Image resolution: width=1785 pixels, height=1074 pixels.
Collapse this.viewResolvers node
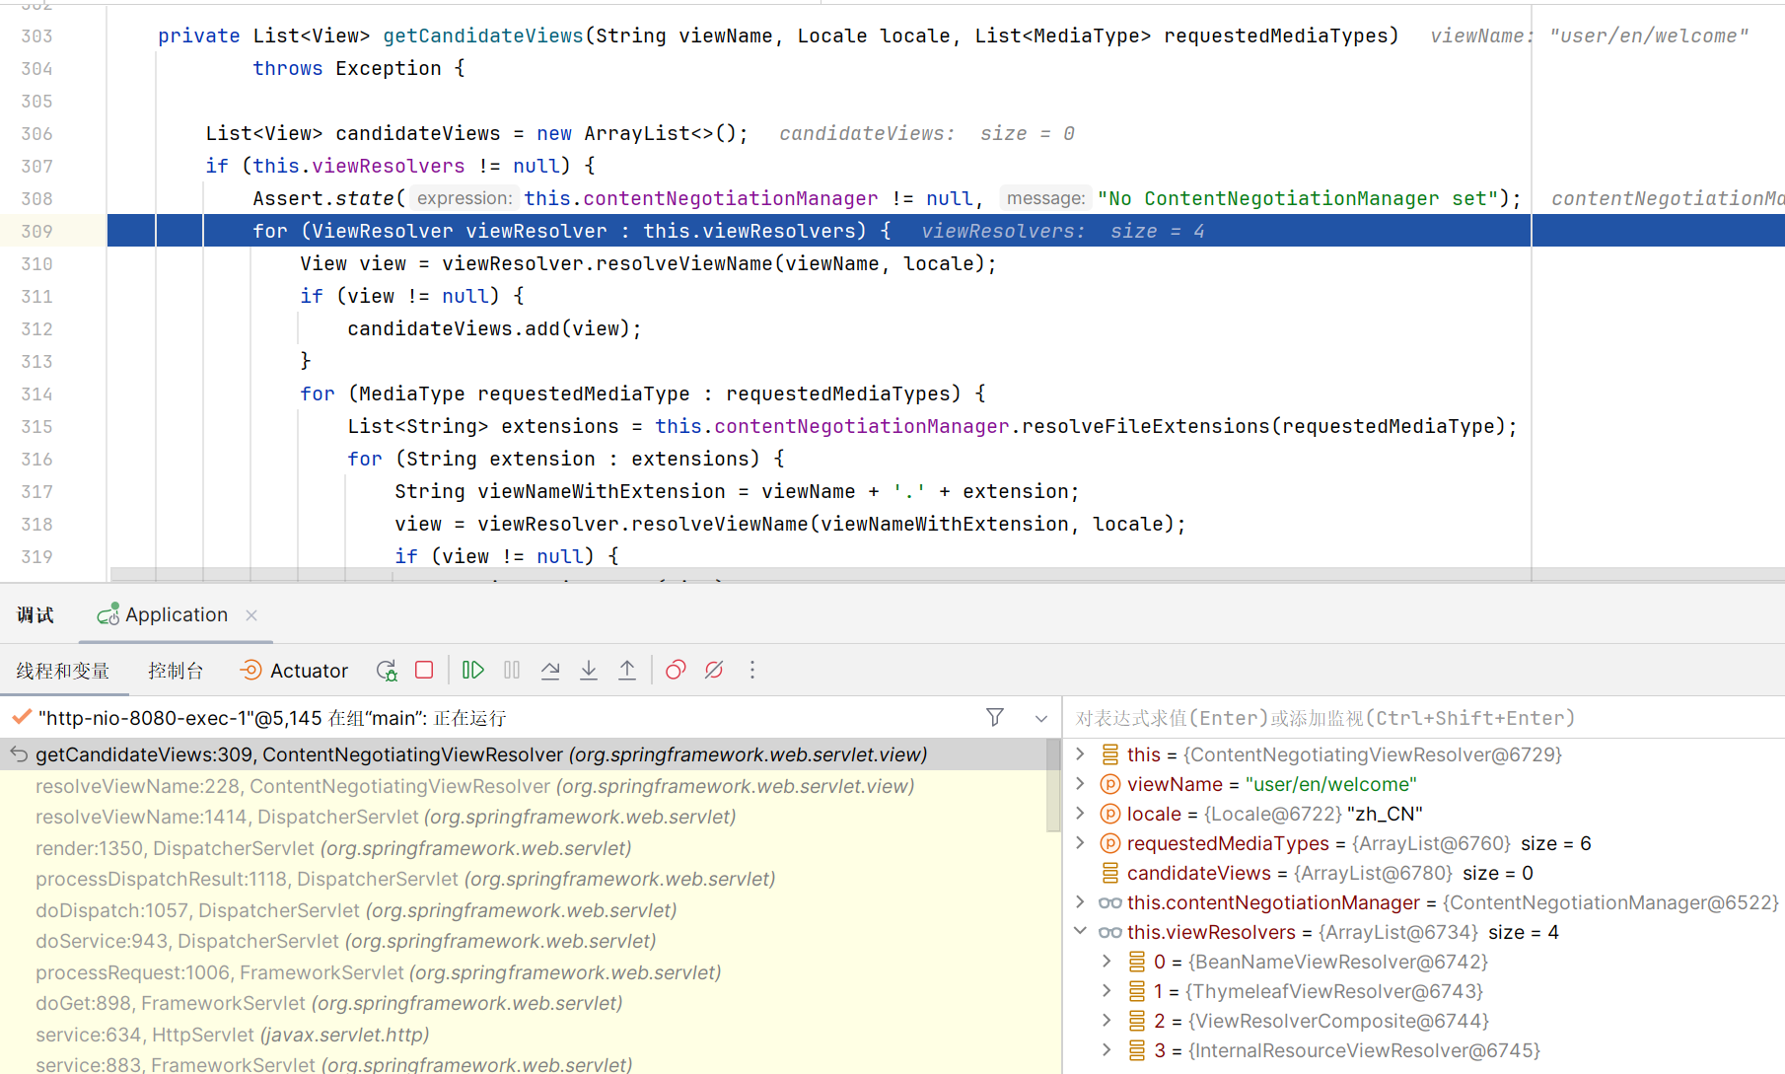click(x=1081, y=932)
